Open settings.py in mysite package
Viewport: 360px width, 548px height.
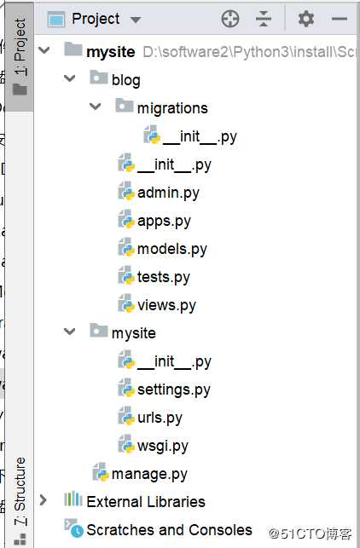pyautogui.click(x=174, y=389)
